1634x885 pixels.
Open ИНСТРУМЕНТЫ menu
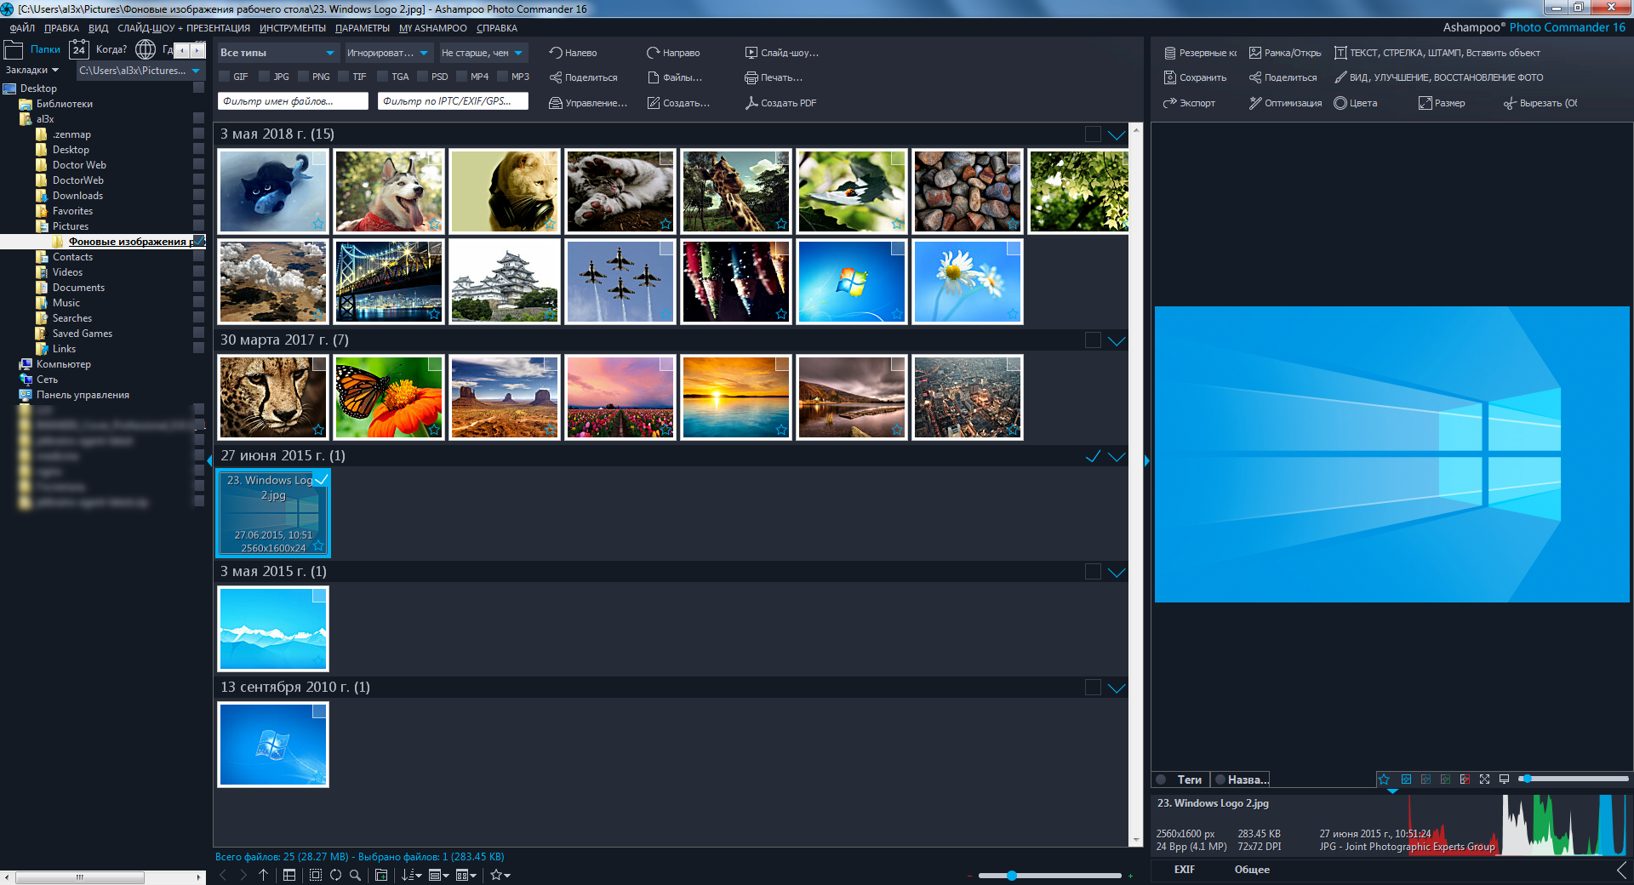293,28
